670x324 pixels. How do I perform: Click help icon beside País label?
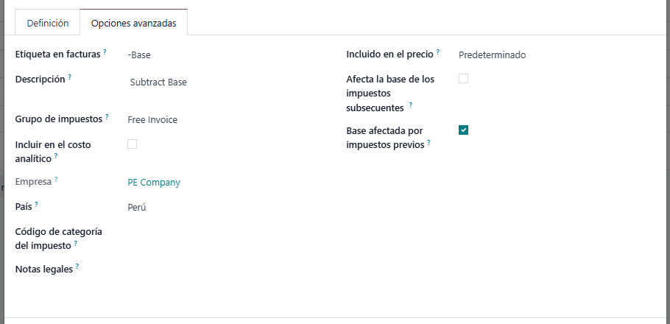pos(36,204)
